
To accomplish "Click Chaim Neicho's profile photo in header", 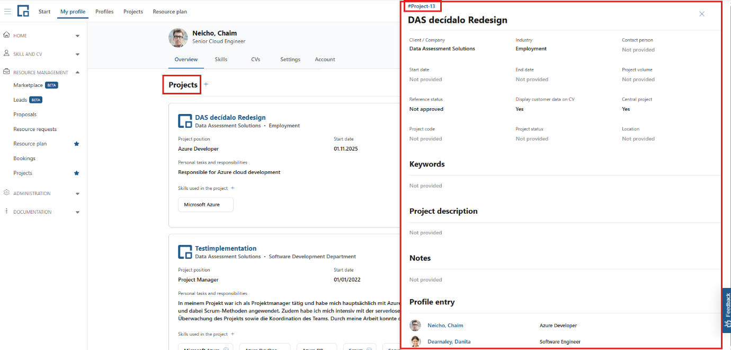I will pyautogui.click(x=178, y=37).
